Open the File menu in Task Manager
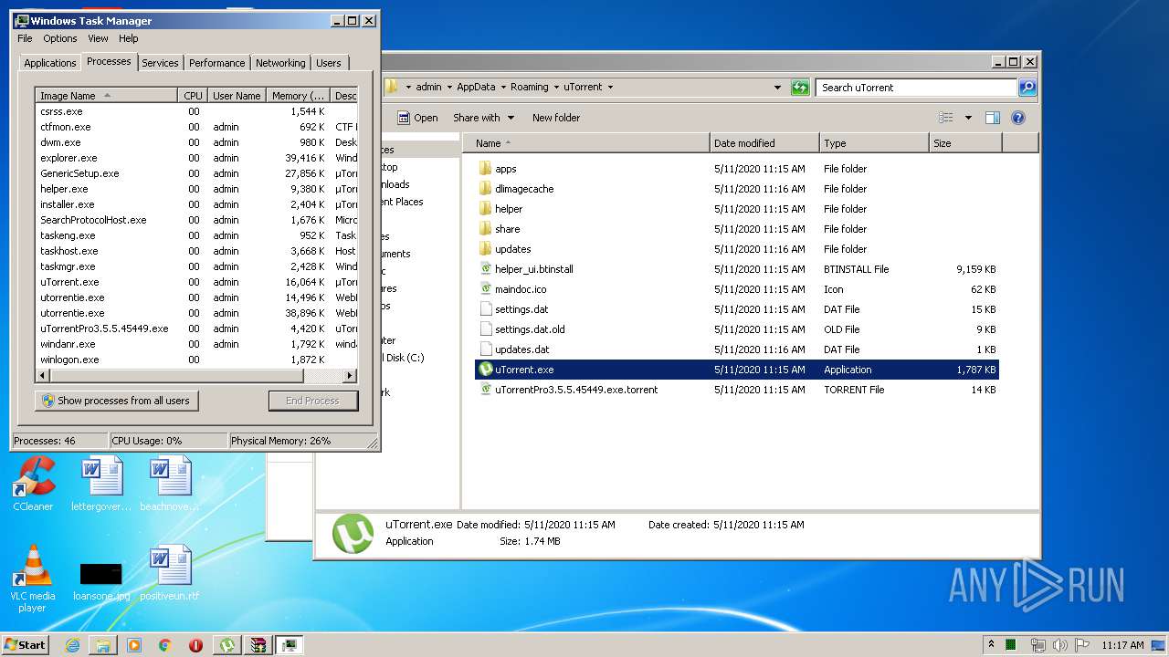Viewport: 1169px width, 657px height. (25, 38)
